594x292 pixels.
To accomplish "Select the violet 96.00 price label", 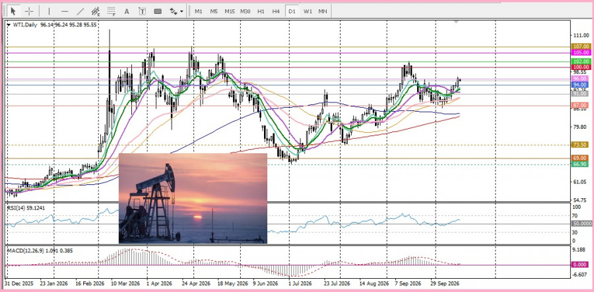I will [581, 79].
